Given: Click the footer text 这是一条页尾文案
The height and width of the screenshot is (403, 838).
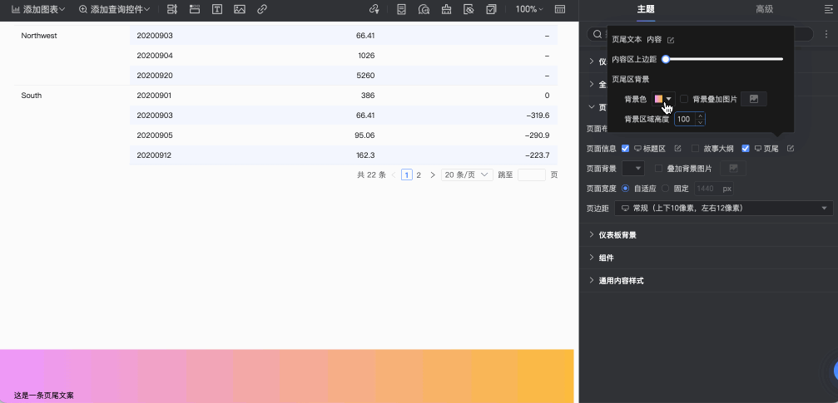Looking at the screenshot, I should (x=44, y=396).
